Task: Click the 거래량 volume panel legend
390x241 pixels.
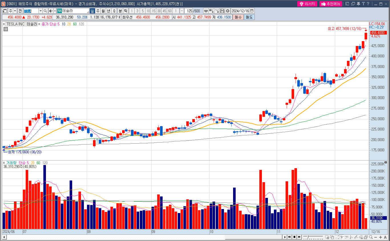Action: tap(11, 163)
